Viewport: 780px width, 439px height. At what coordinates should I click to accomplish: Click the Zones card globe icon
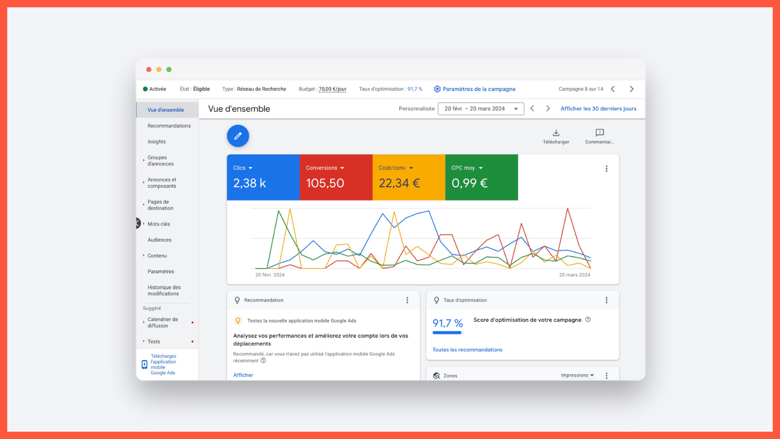click(x=436, y=376)
